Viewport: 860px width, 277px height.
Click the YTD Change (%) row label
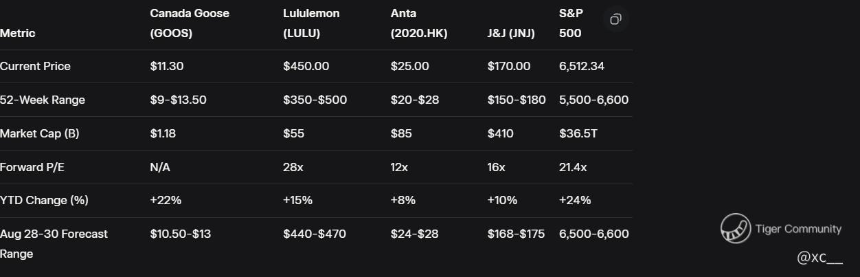click(44, 200)
